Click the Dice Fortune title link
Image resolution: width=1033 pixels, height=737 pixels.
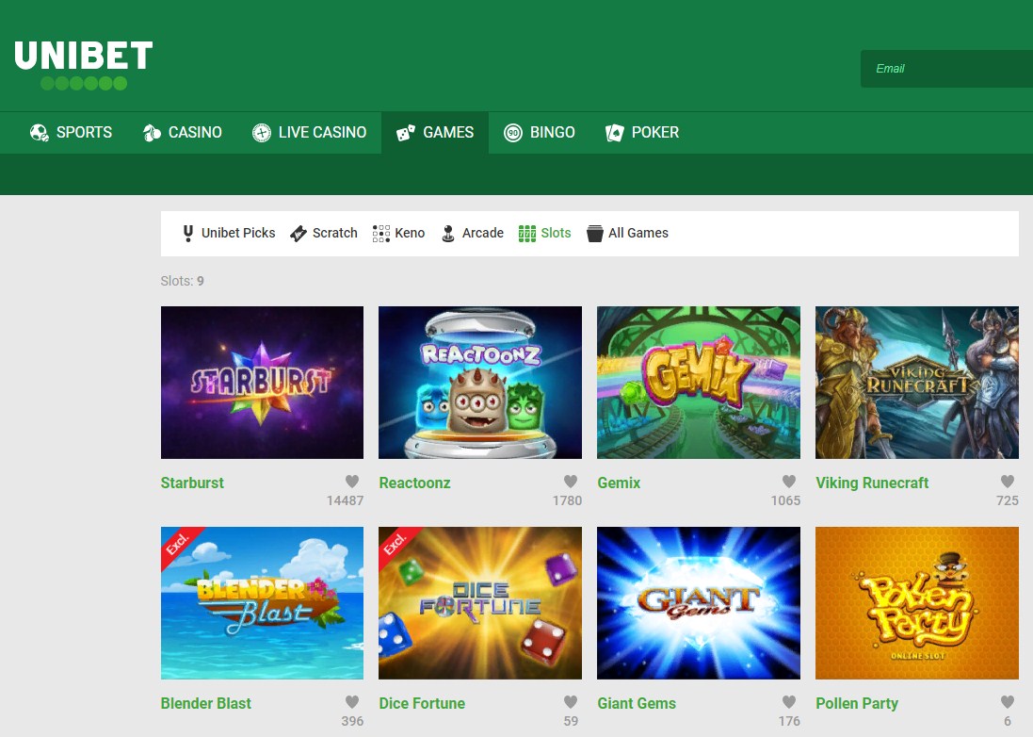[x=422, y=703]
